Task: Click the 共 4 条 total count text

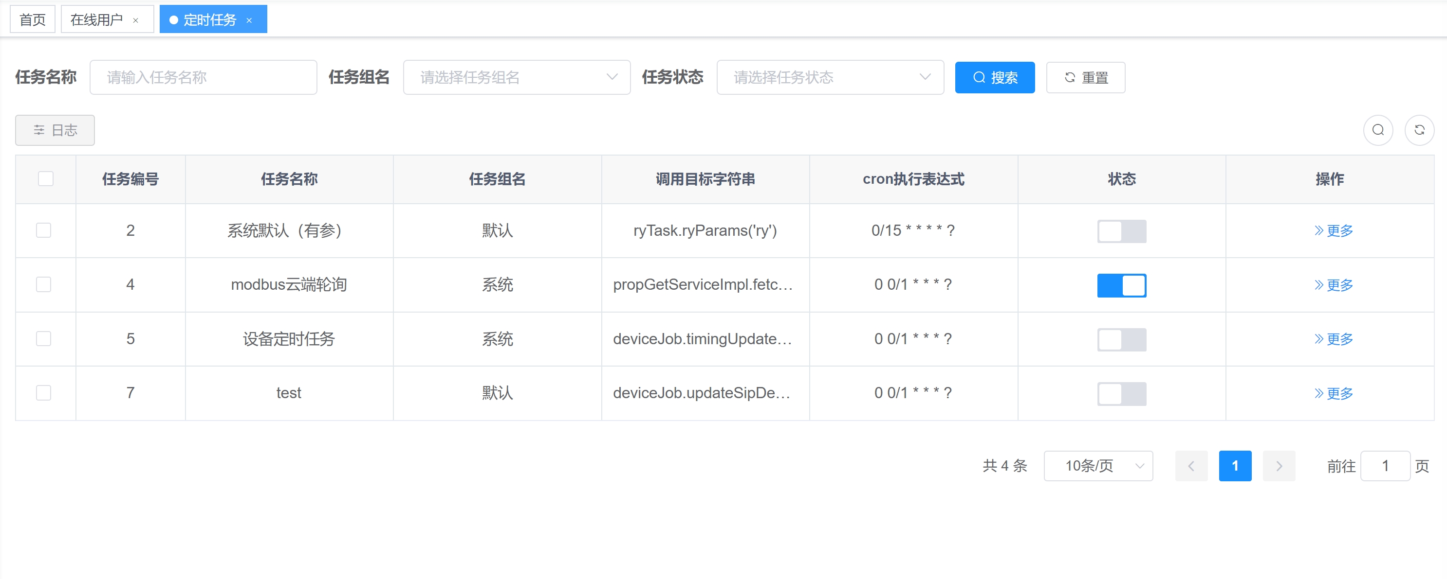Action: [x=1004, y=466]
